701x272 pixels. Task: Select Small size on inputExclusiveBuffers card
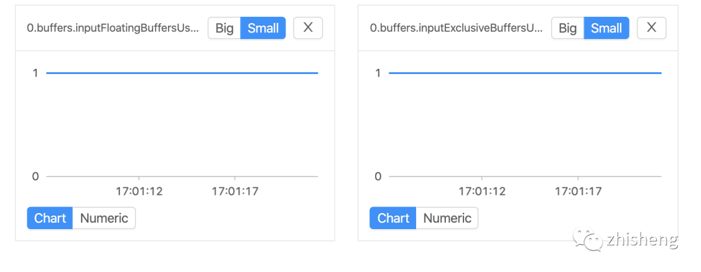pos(606,28)
